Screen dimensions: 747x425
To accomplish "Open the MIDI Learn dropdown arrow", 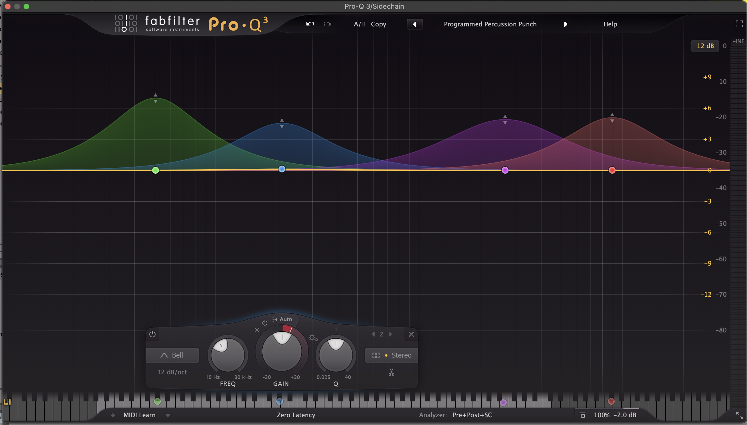I will (x=168, y=415).
